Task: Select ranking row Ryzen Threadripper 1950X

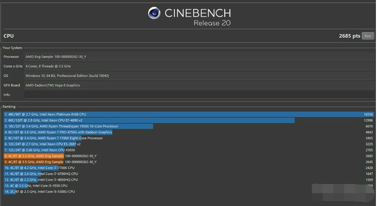Action: tap(189, 126)
